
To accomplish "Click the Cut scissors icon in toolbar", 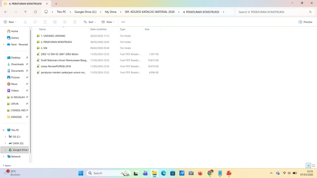I will point(25,22).
